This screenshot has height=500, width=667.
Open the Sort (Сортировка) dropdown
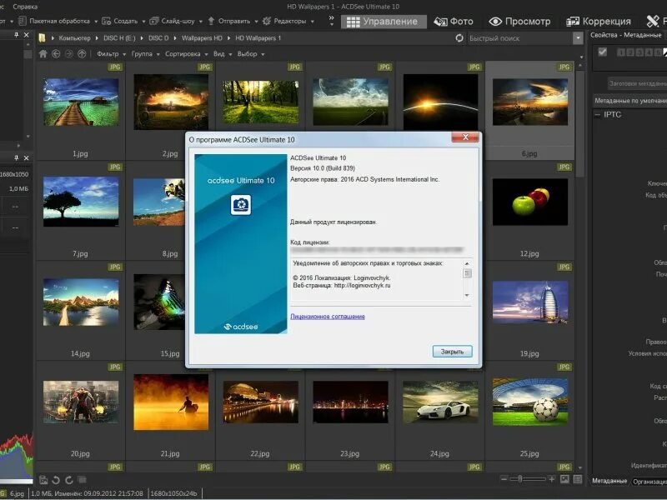click(x=186, y=54)
